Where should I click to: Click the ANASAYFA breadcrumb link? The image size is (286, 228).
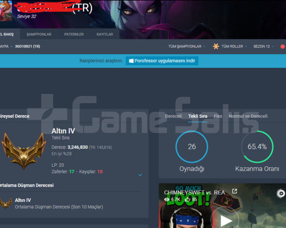click(x=4, y=46)
